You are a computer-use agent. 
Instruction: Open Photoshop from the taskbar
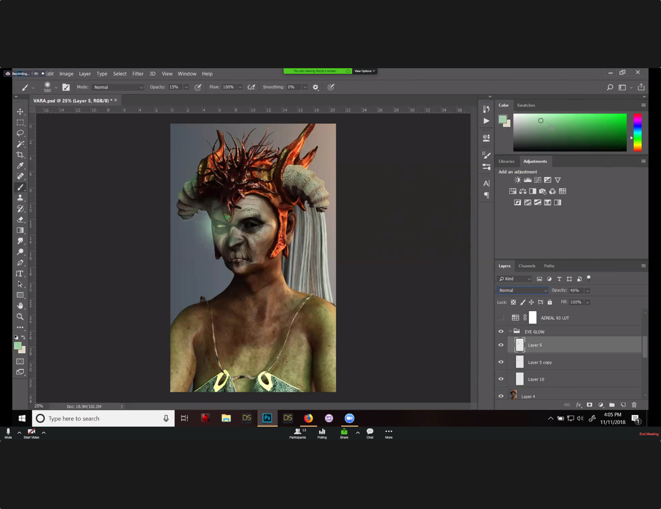point(267,418)
